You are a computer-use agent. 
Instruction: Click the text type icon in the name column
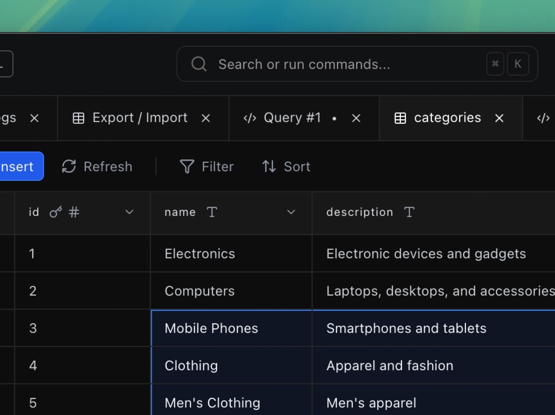[x=212, y=212]
